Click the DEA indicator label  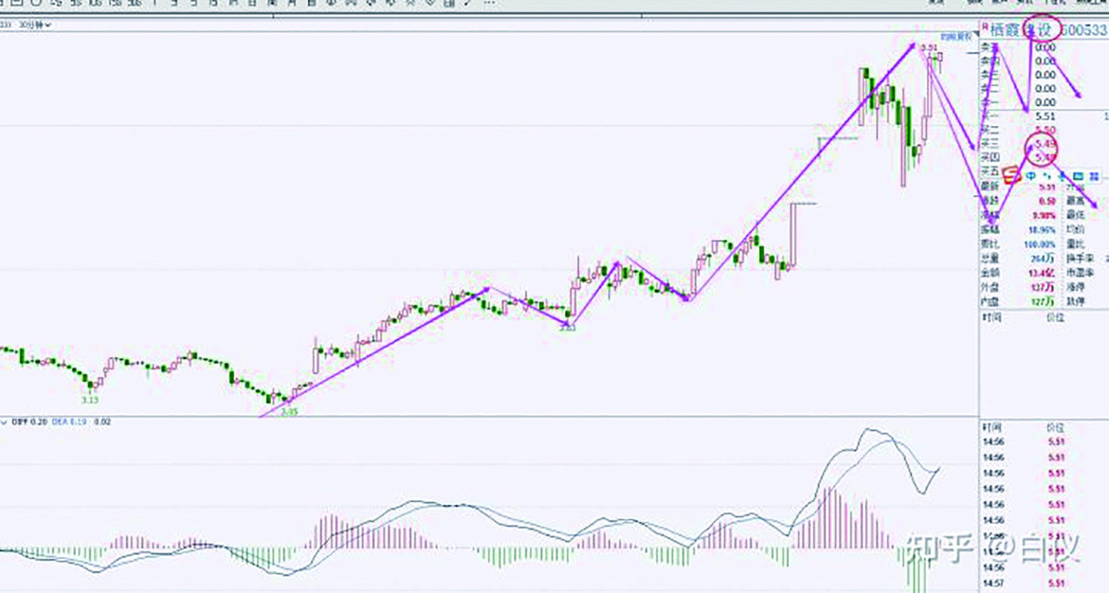(60, 422)
